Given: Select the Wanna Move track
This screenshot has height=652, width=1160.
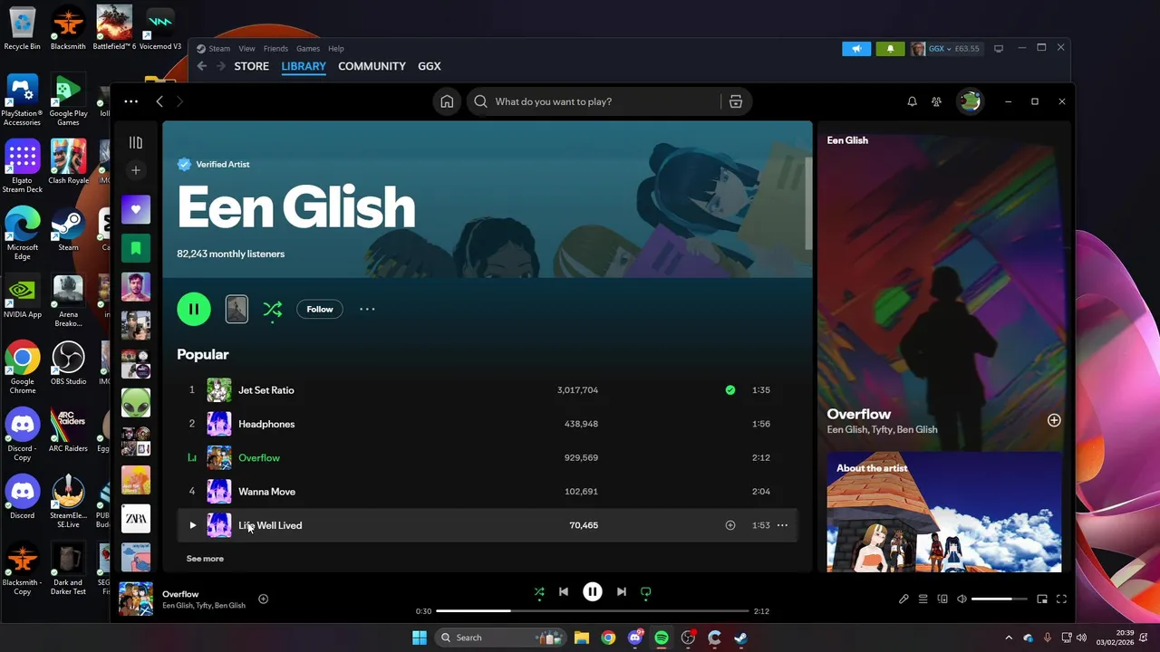Looking at the screenshot, I should coord(266,492).
